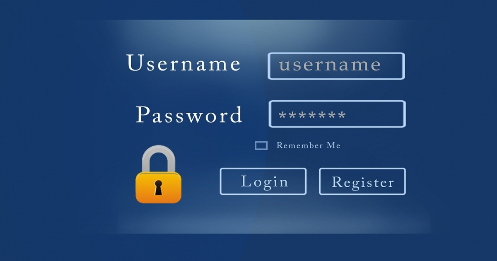Image resolution: width=497 pixels, height=261 pixels.
Task: Click the large "Username" label
Action: click(x=183, y=63)
